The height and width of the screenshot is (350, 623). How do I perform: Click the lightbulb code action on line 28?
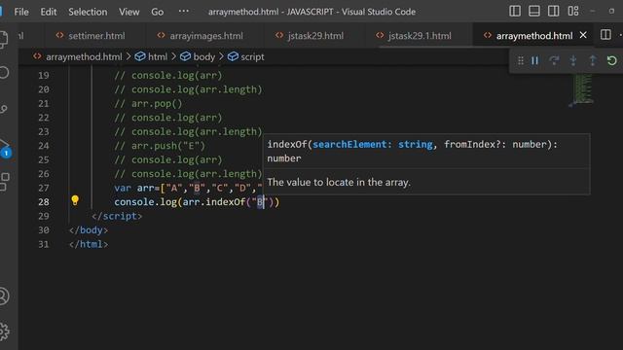[x=75, y=200]
